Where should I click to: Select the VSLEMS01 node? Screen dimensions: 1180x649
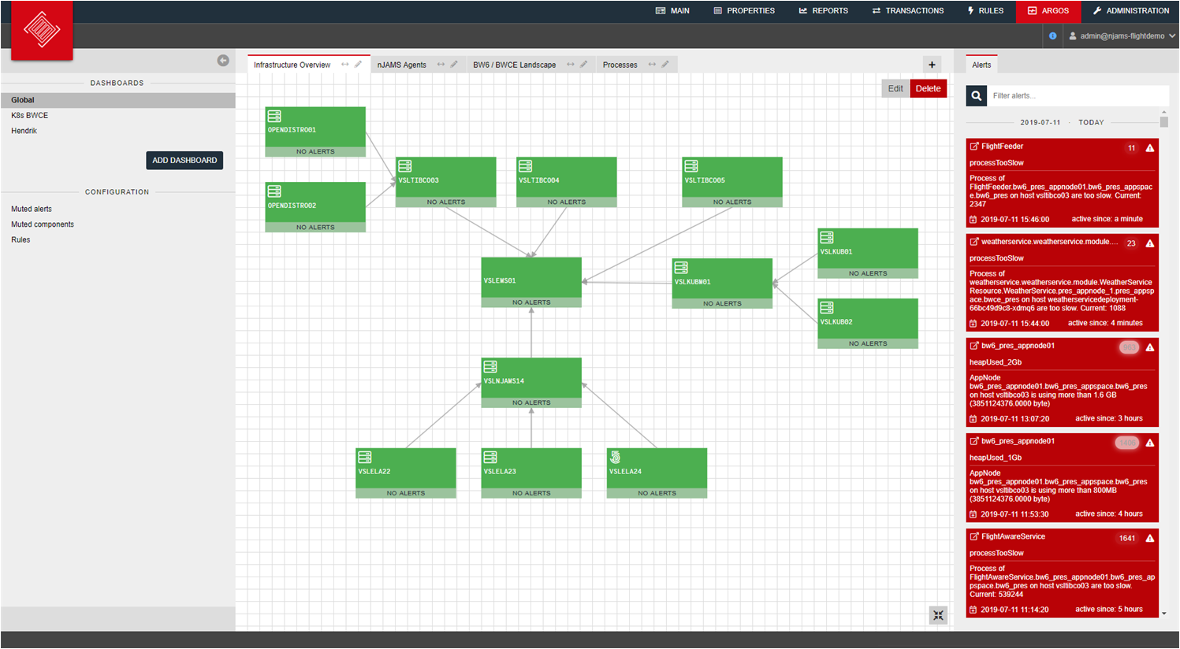531,282
